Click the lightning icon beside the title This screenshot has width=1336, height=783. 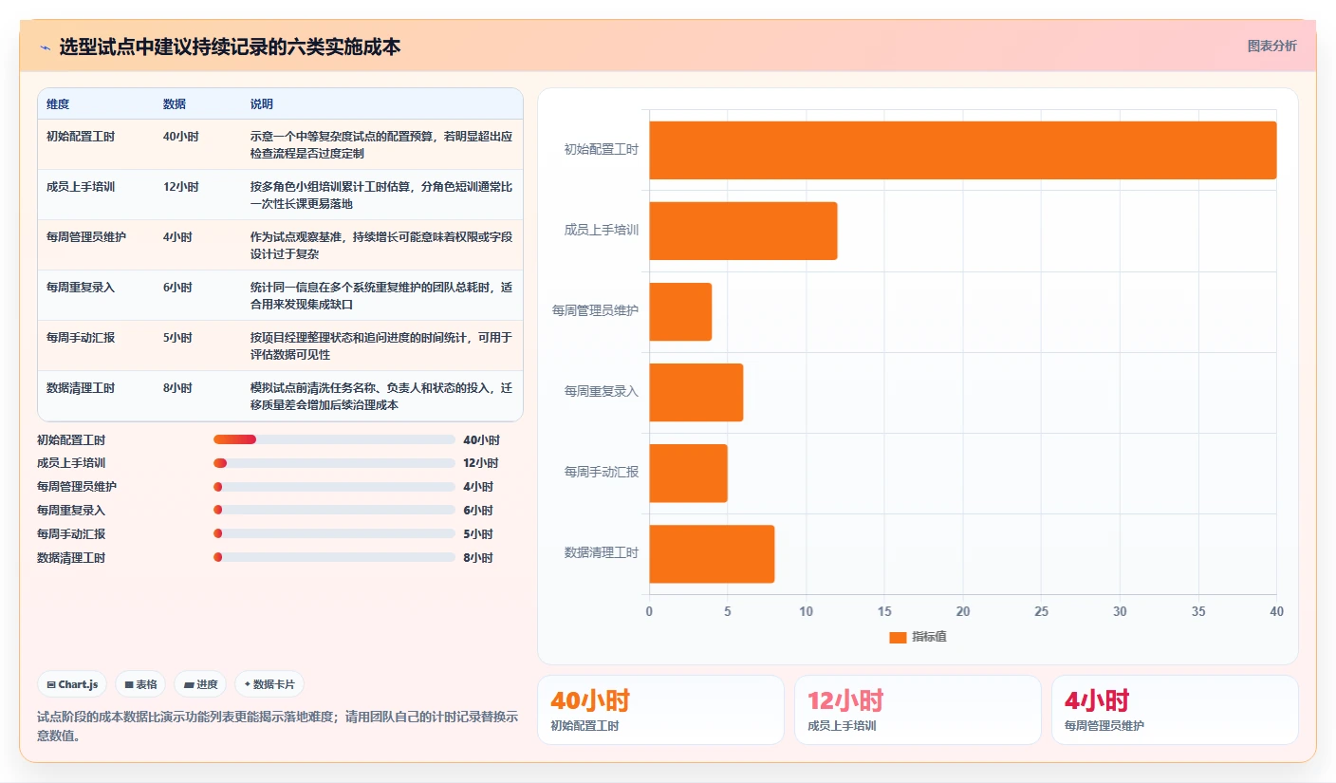coord(45,47)
